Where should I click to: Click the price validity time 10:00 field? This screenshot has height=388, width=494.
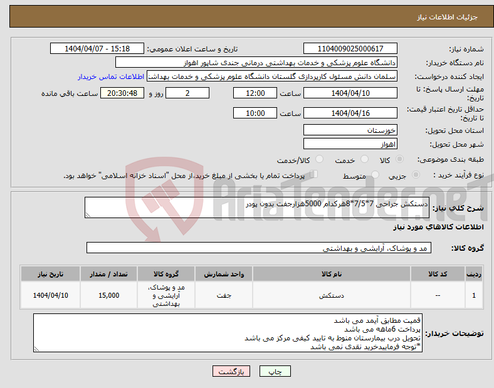(x=255, y=113)
